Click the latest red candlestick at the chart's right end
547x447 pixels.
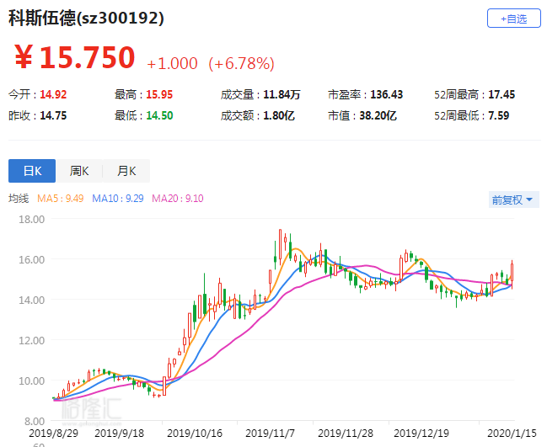512,274
